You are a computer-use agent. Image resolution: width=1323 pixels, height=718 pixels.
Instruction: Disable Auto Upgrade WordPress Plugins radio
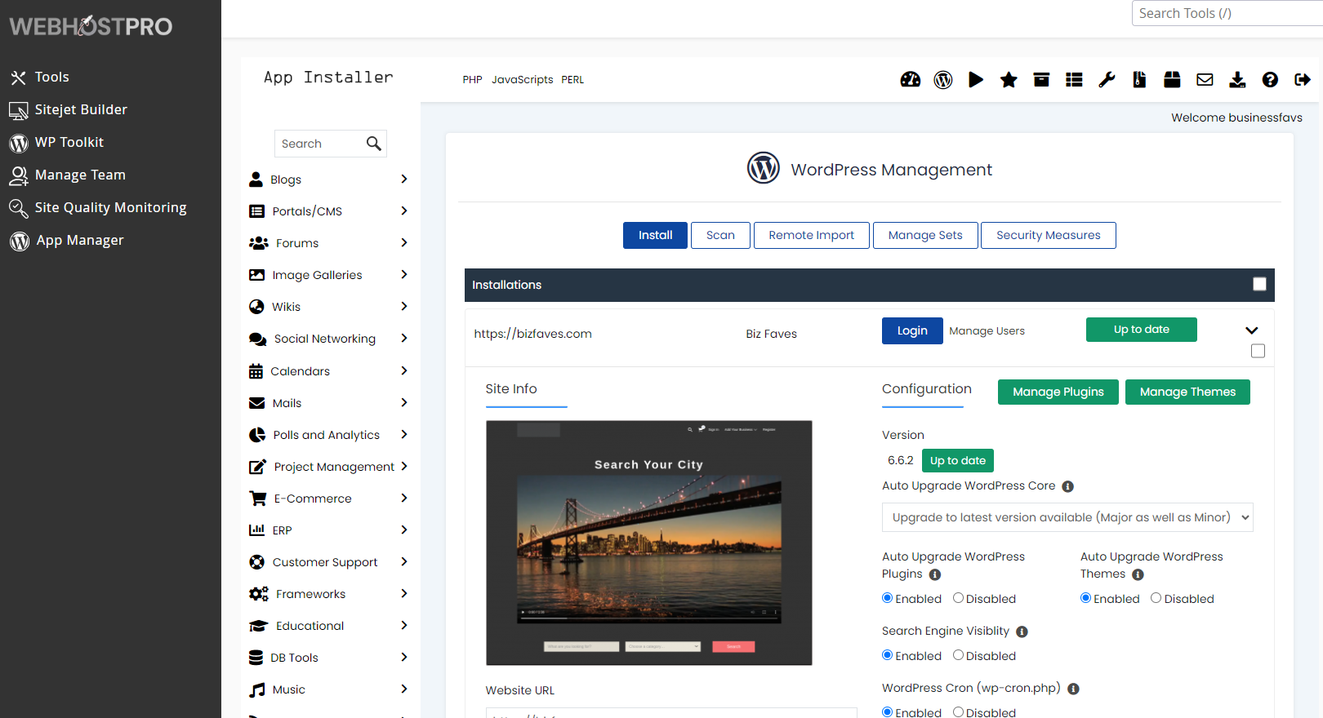pos(958,598)
